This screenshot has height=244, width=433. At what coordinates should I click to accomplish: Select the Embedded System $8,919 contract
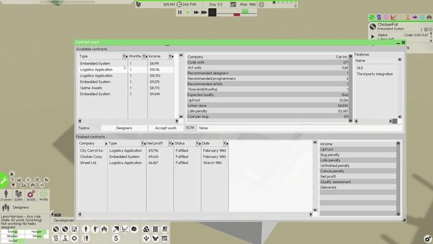point(127,64)
